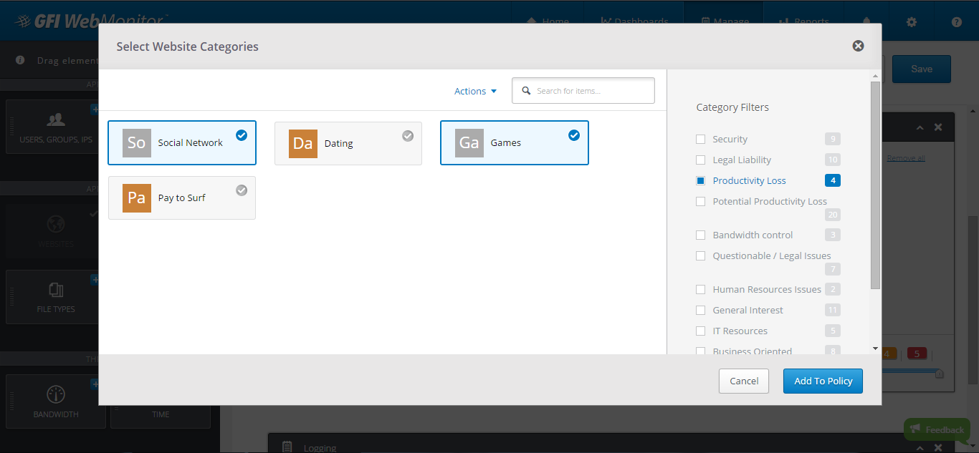Toggle the checkmark on Social Network

point(242,135)
